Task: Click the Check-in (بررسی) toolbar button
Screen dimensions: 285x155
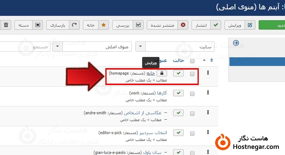Action: click(128, 25)
